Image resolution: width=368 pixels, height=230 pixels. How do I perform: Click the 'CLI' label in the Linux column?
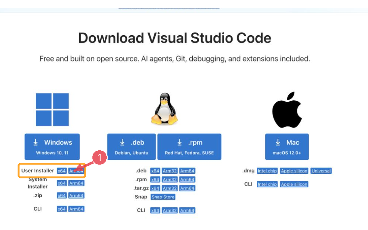[141, 210]
